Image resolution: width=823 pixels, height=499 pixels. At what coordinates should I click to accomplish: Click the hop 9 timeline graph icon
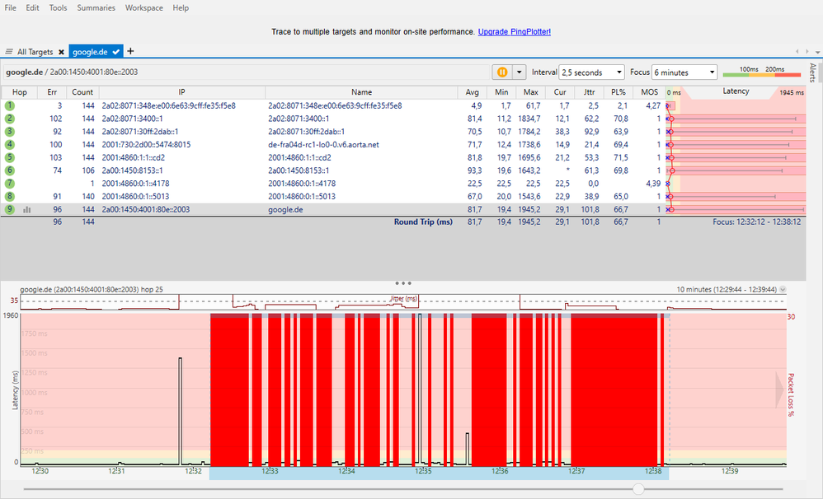(26, 210)
